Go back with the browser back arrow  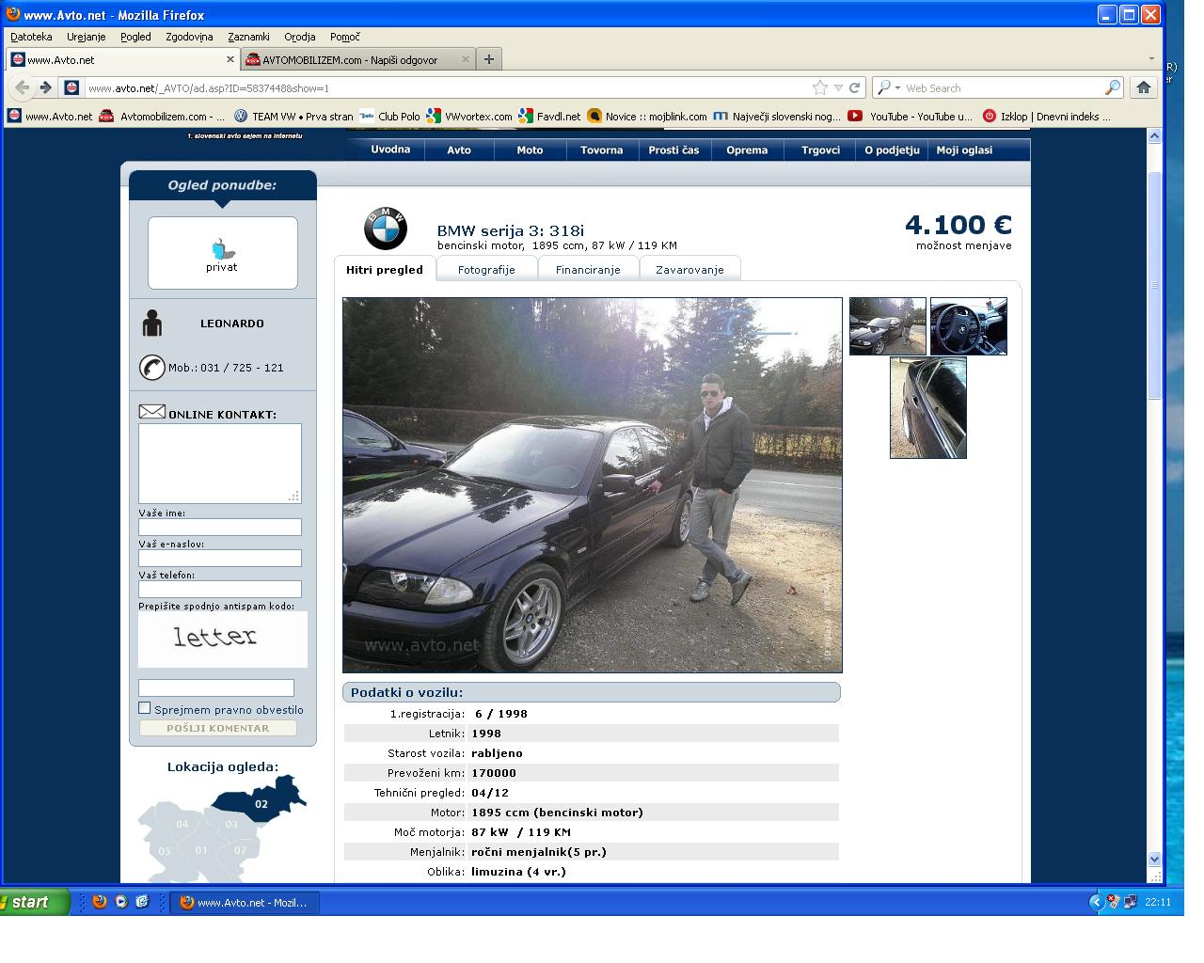click(x=23, y=87)
